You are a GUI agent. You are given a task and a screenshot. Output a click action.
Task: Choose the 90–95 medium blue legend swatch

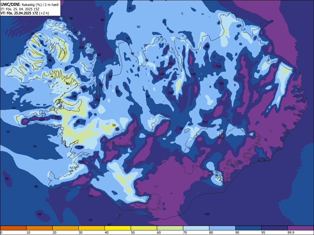pos(248,228)
